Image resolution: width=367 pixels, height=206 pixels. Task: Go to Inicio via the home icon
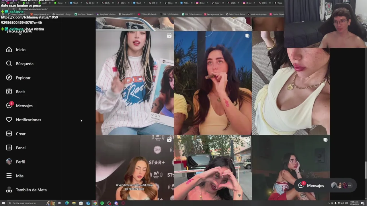pos(9,49)
